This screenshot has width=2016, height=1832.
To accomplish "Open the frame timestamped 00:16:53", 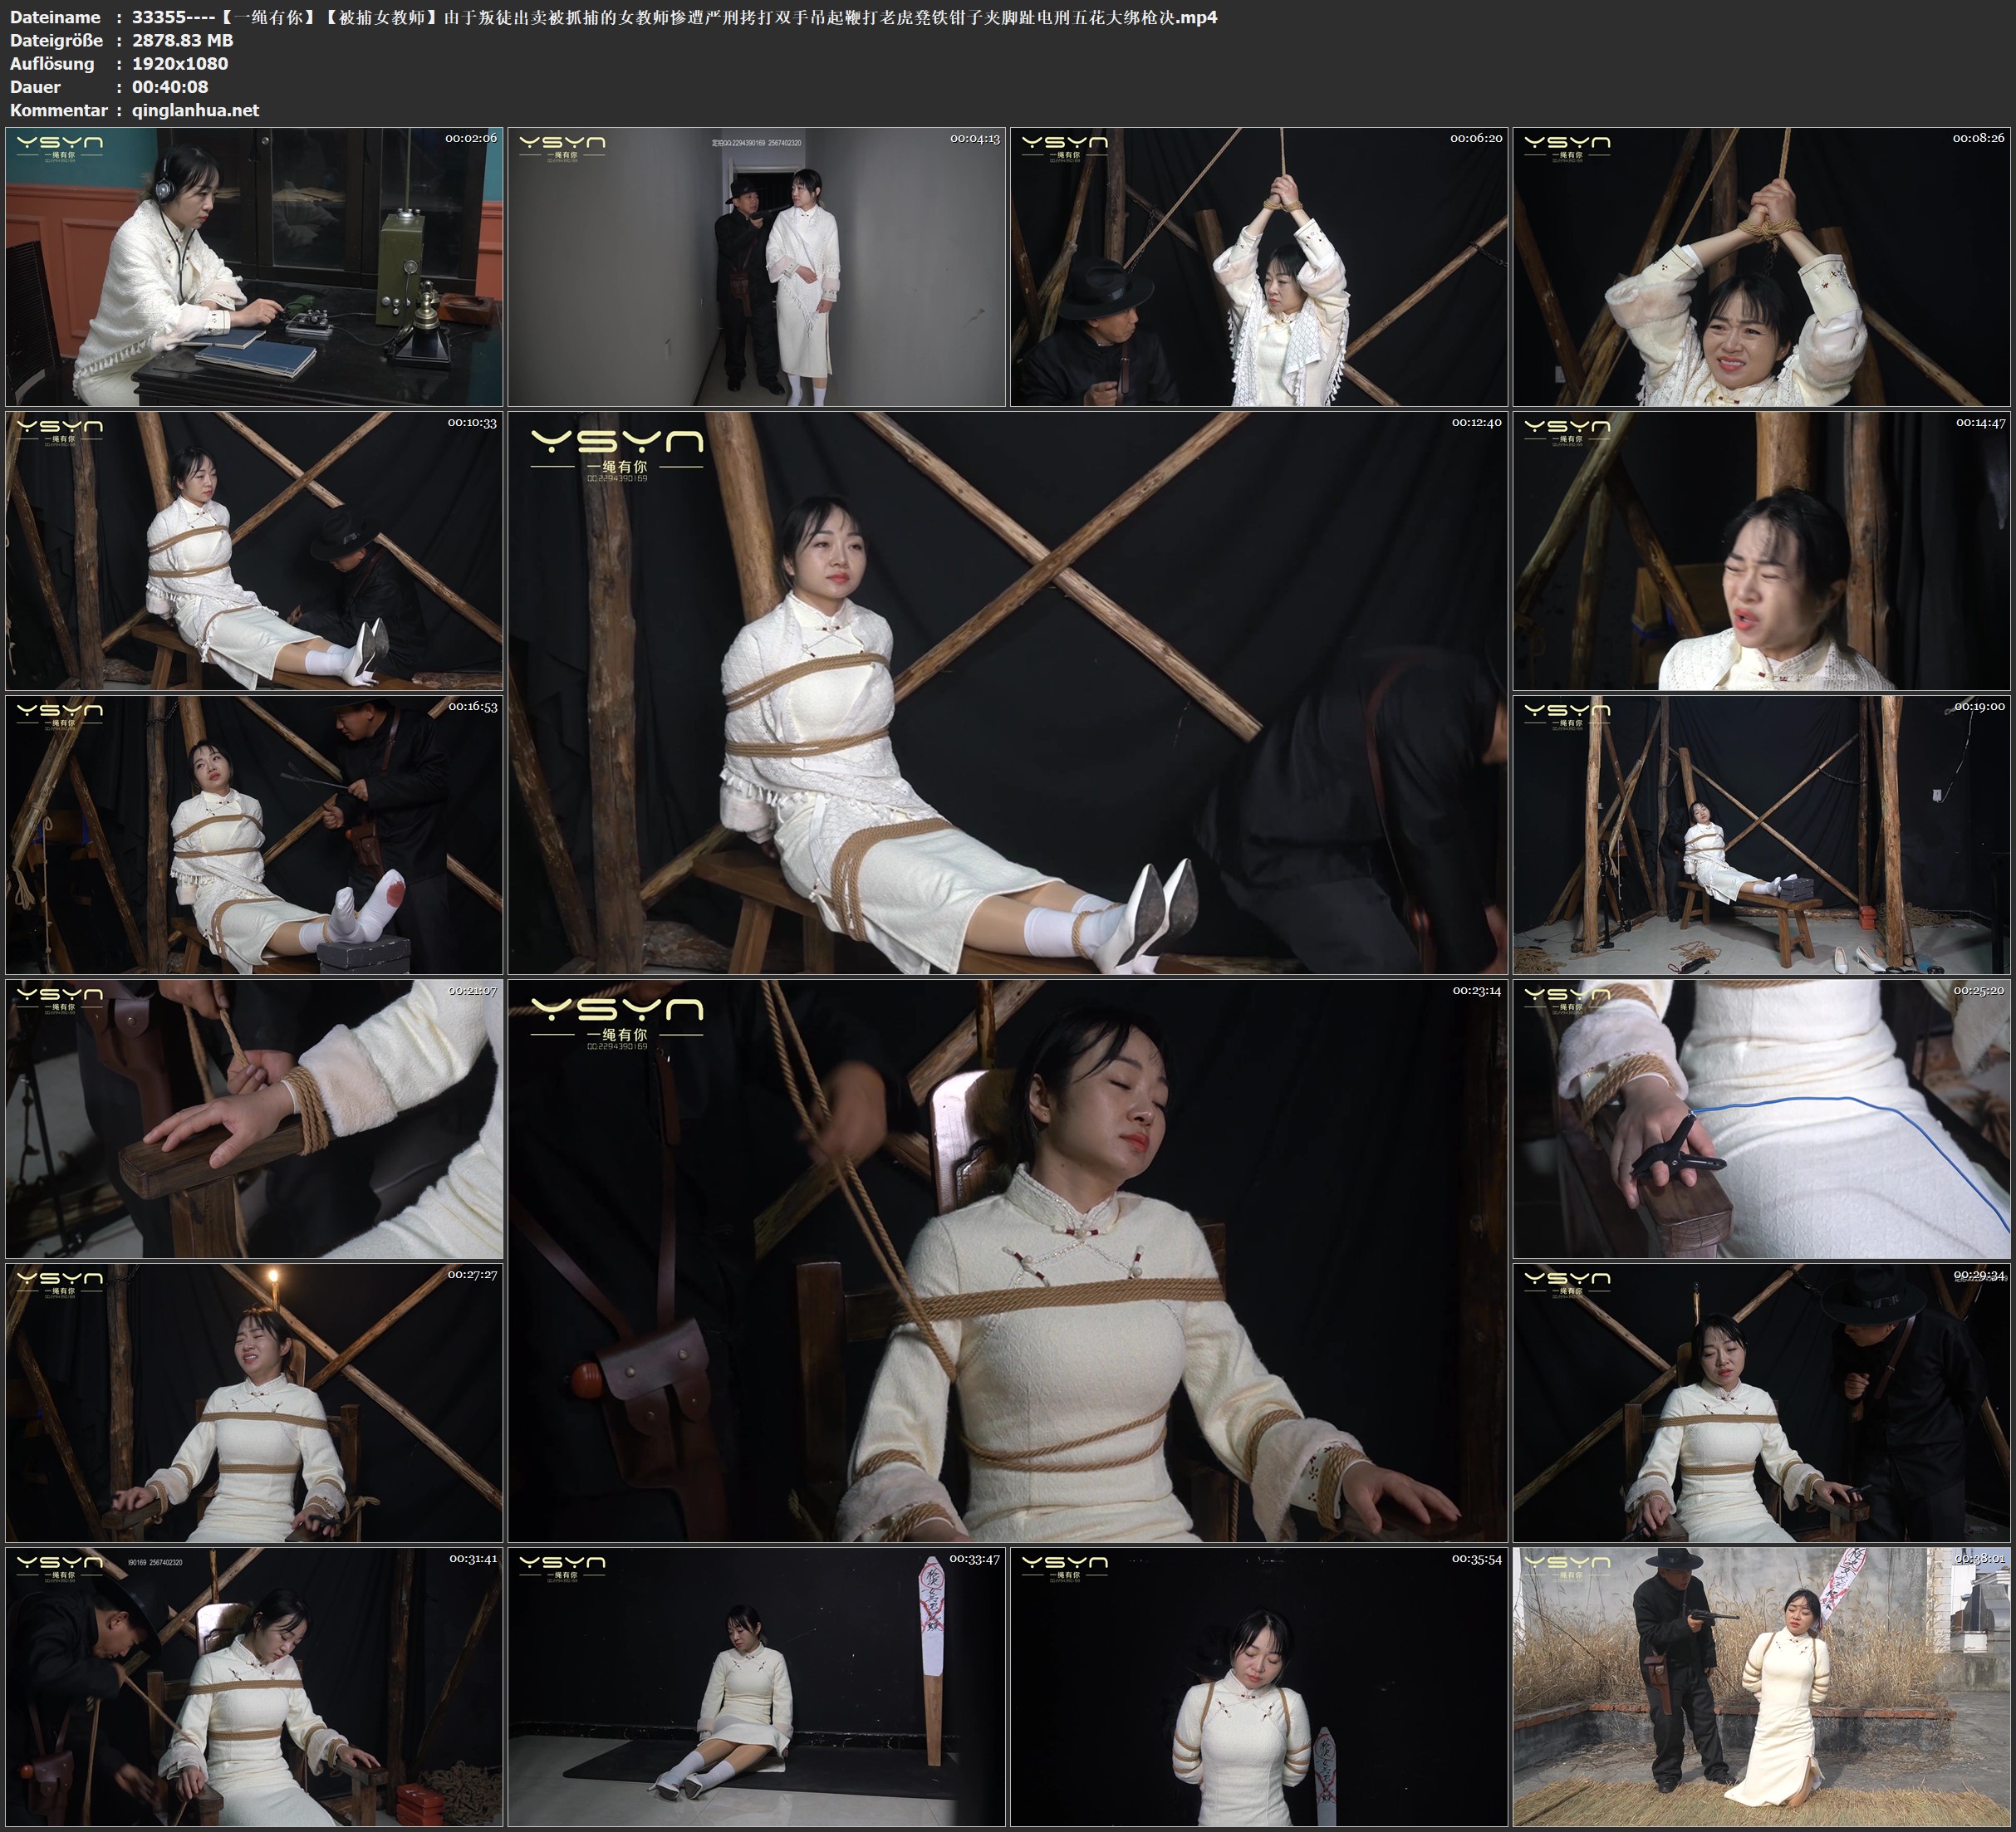I will click(x=254, y=834).
